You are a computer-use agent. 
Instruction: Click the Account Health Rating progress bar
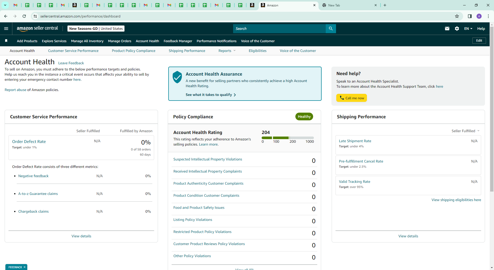(288, 138)
